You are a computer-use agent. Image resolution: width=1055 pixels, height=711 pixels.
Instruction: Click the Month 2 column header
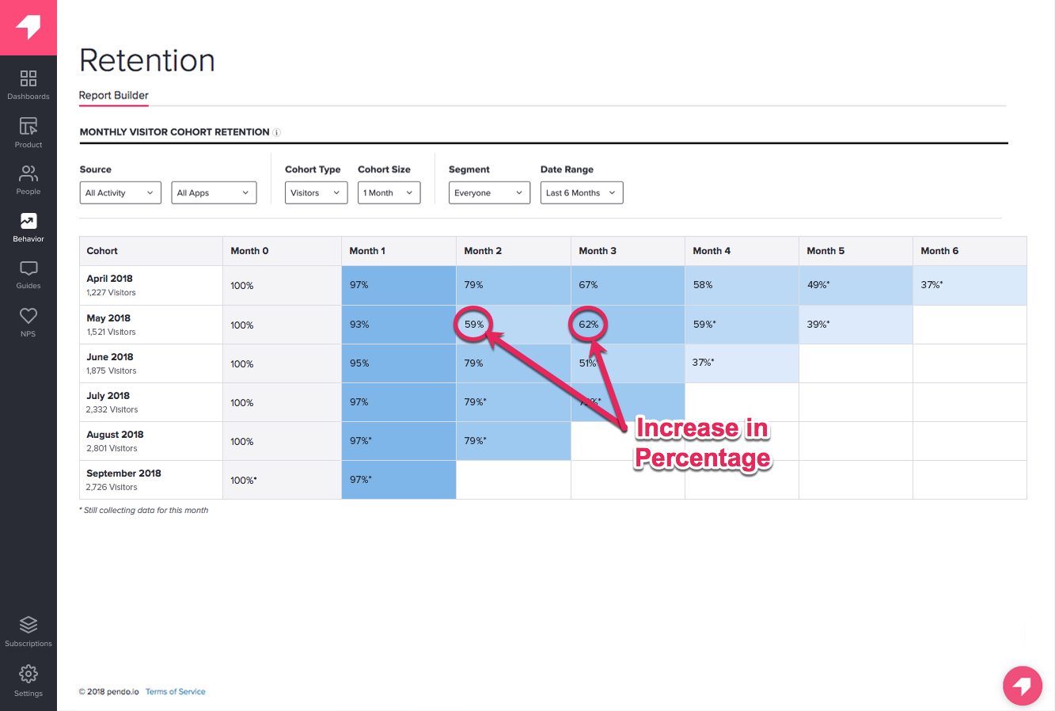point(514,251)
